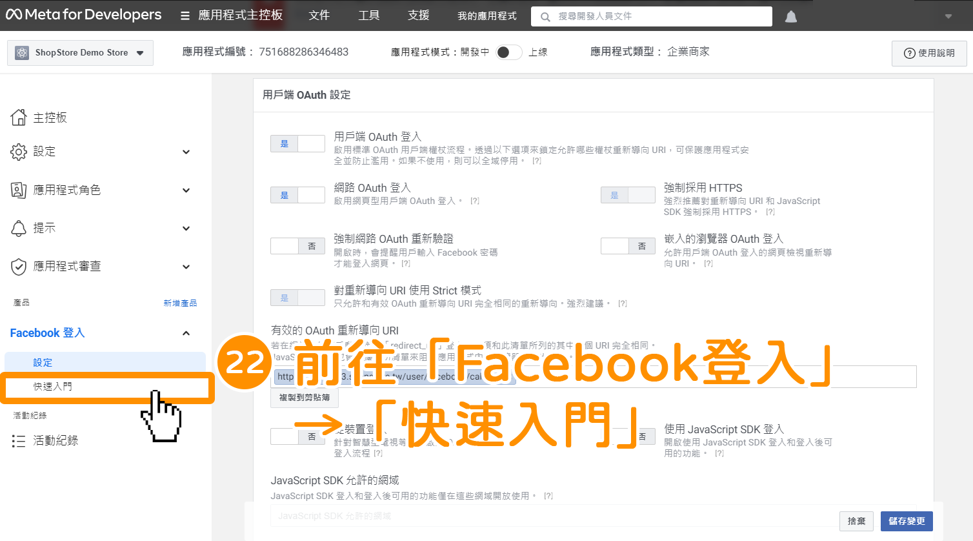Click the 儲存變更 save button
The image size is (973, 541).
point(907,521)
